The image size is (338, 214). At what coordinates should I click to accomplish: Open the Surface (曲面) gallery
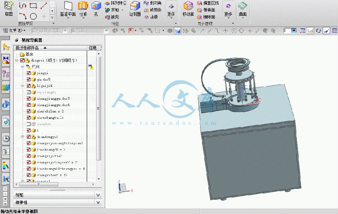[x=243, y=9]
